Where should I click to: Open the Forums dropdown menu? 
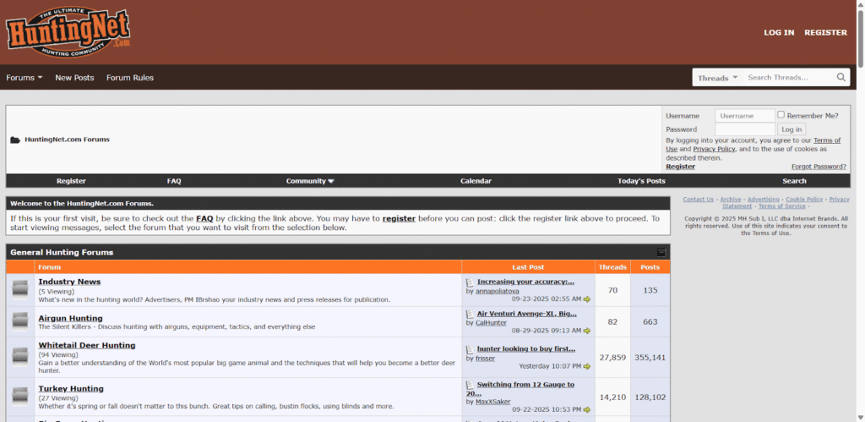[x=24, y=78]
